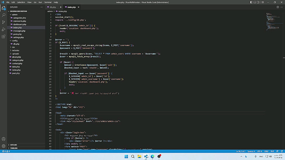
Task: Open the Manage gear icon
Action: (3, 146)
